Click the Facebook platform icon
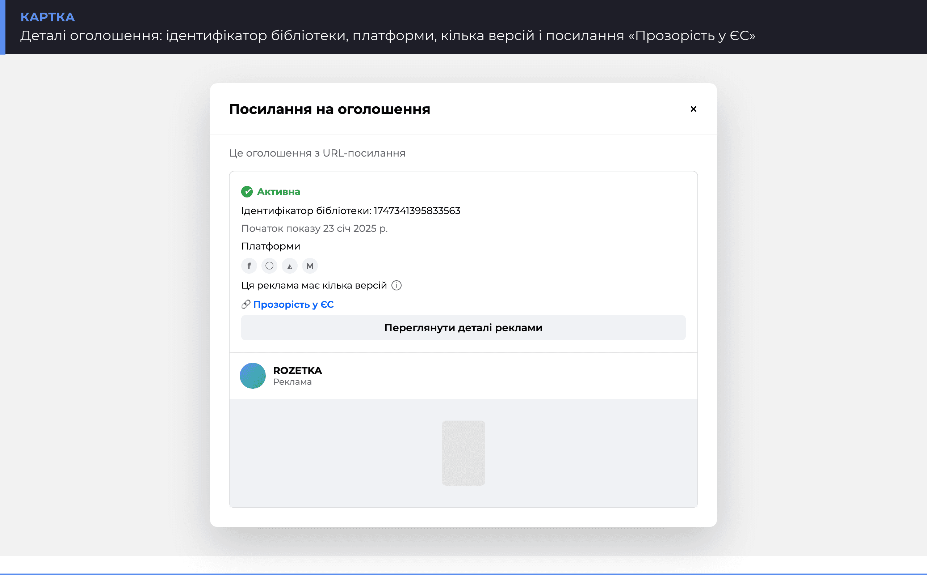The width and height of the screenshot is (927, 575). 249,266
